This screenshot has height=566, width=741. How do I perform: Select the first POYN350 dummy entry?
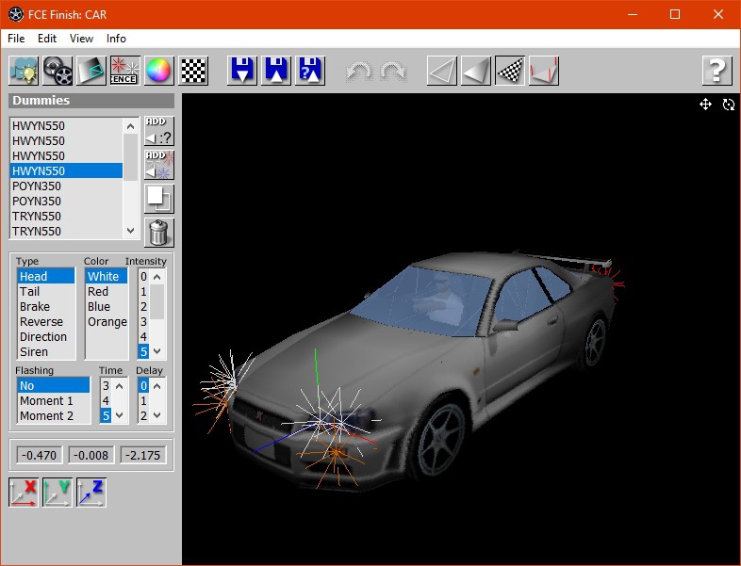66,186
